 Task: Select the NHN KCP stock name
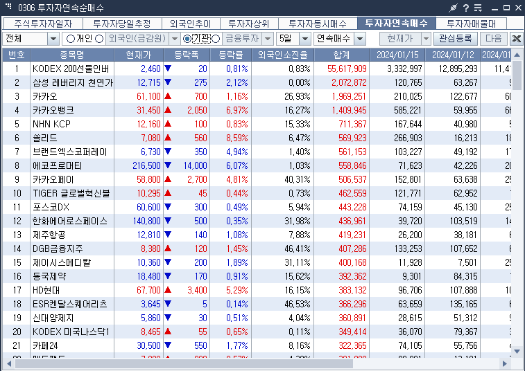pos(51,124)
